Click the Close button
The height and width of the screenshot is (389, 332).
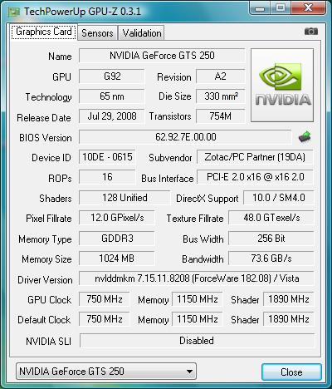point(291,372)
